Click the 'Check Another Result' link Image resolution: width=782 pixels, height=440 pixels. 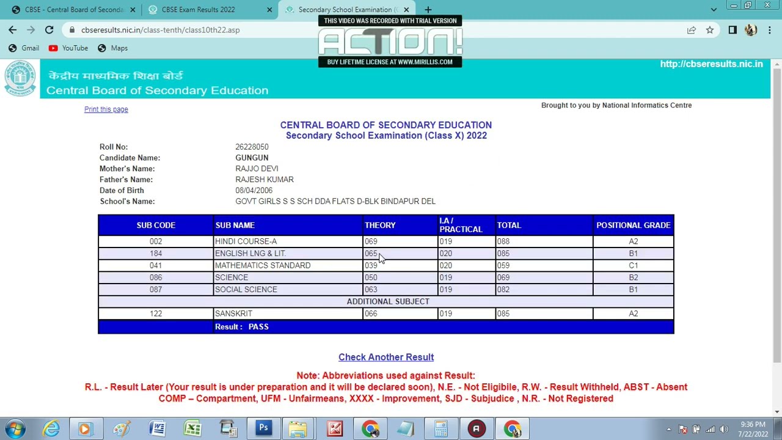(386, 357)
